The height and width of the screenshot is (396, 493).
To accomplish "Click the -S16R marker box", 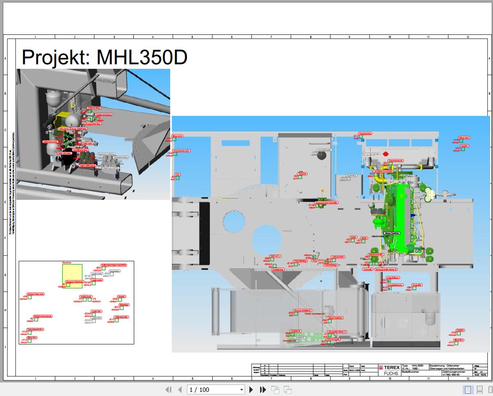I will 94,283.
